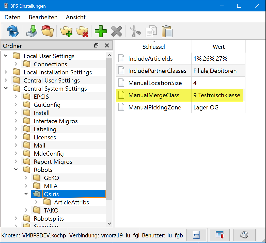Expand the ArticleAttribs subfolder
Image resolution: width=266 pixels, height=243 pixels.
point(36,202)
